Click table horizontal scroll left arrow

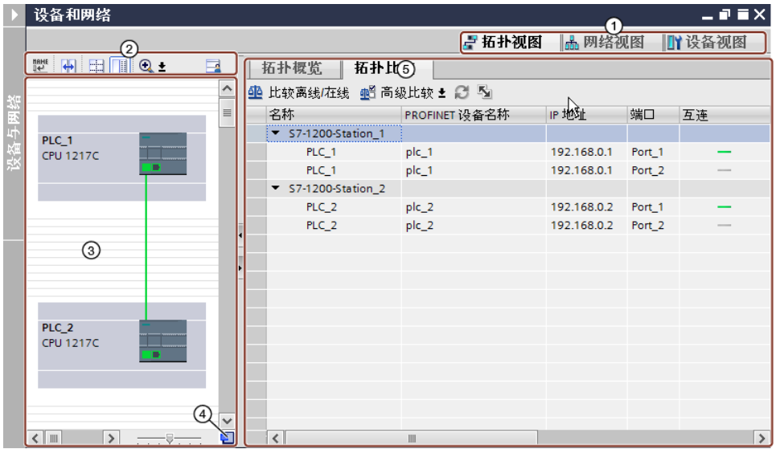click(x=276, y=438)
